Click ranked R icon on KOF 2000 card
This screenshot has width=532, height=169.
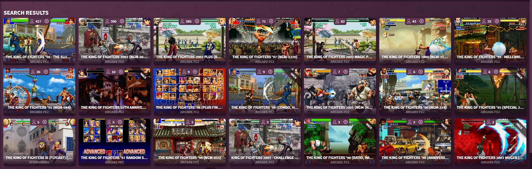point(422,21)
